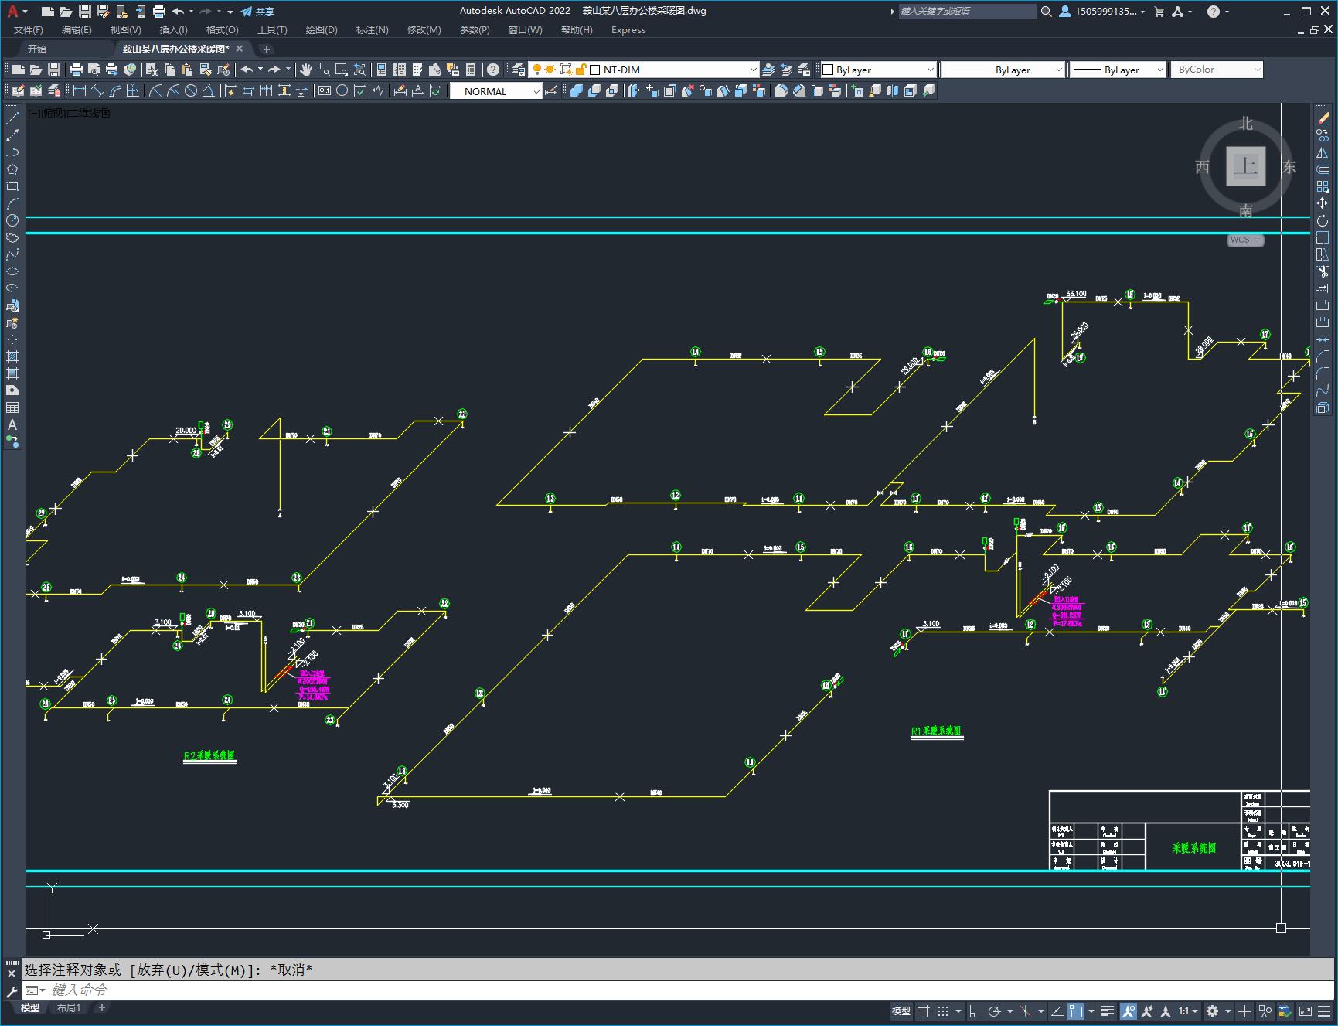Open Layer Properties Manager icon
Viewport: 1338px width, 1026px height.
pos(519,70)
